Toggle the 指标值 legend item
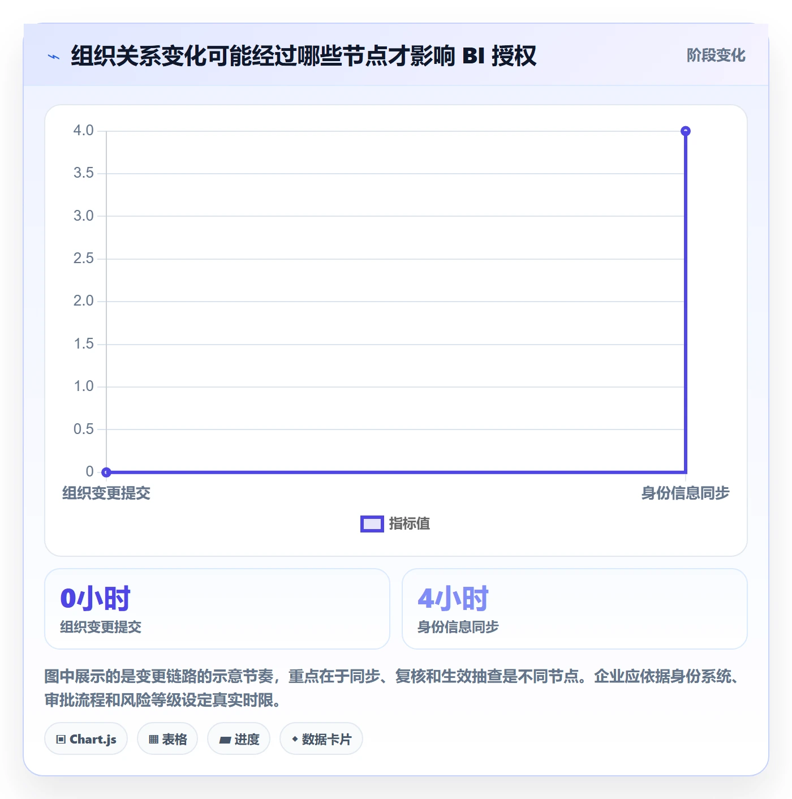 pyautogui.click(x=395, y=524)
